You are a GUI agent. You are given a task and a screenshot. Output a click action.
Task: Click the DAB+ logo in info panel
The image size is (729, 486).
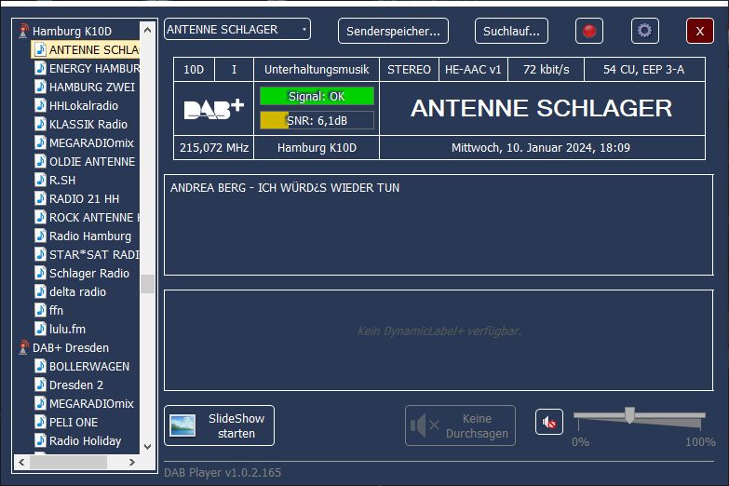[x=213, y=108]
